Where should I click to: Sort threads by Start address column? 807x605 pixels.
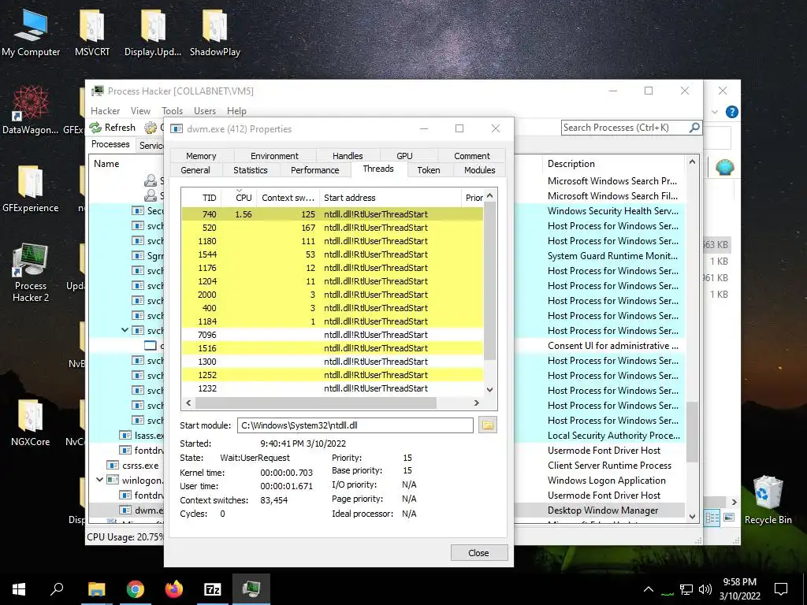(x=389, y=198)
